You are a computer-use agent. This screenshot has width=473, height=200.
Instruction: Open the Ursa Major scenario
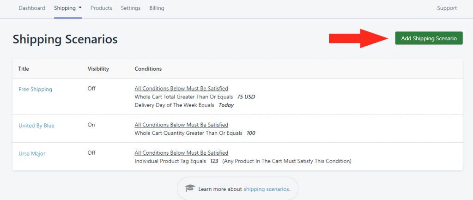tap(32, 153)
